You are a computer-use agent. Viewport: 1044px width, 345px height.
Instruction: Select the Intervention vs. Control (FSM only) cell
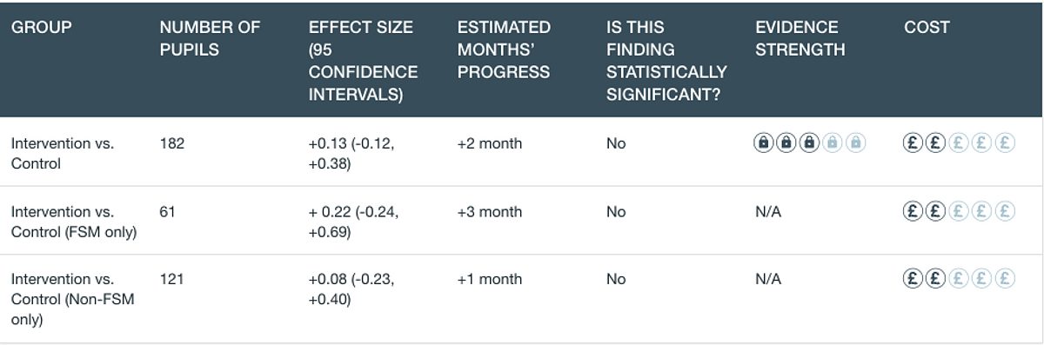(74, 222)
